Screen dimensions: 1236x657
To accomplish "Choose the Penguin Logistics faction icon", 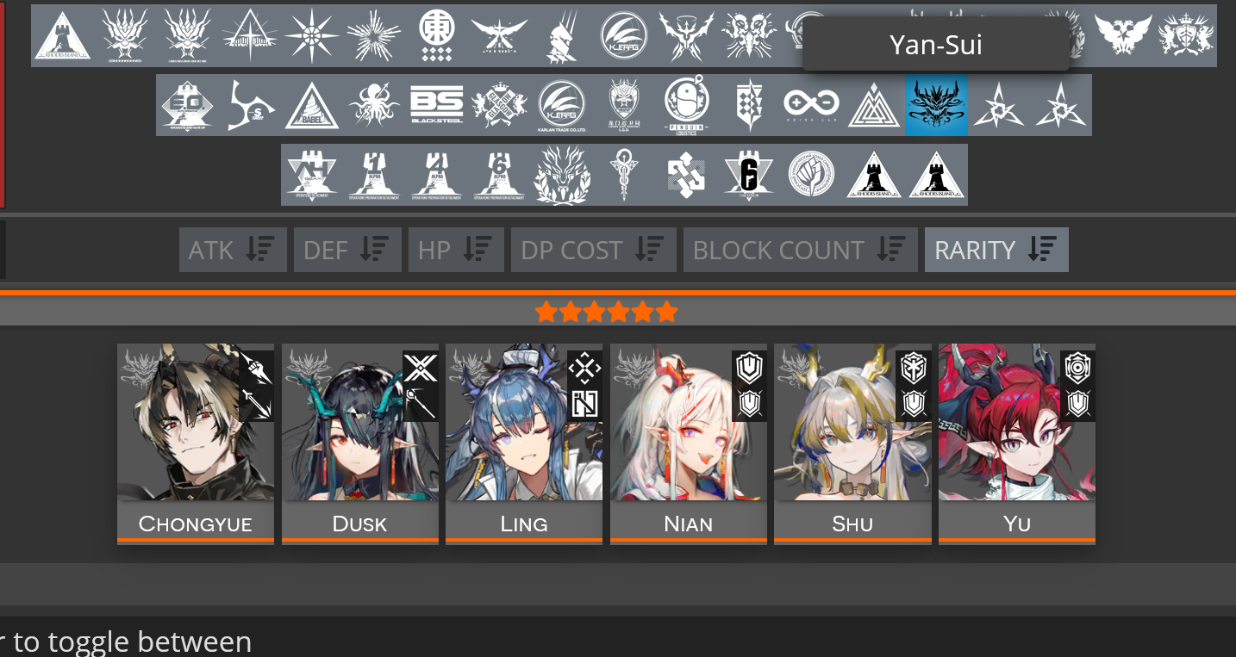I will click(686, 105).
